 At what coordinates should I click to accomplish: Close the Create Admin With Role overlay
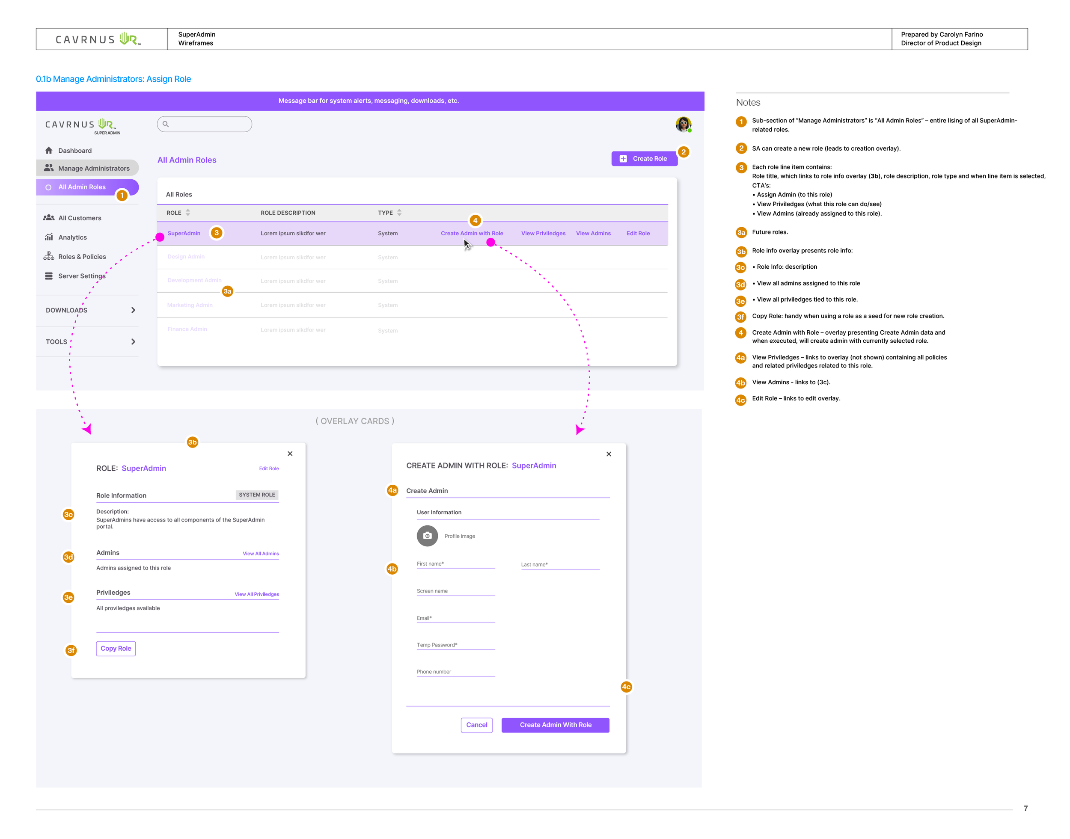609,454
